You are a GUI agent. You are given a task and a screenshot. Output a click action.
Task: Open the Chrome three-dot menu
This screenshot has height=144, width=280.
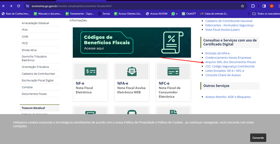[x=277, y=6]
